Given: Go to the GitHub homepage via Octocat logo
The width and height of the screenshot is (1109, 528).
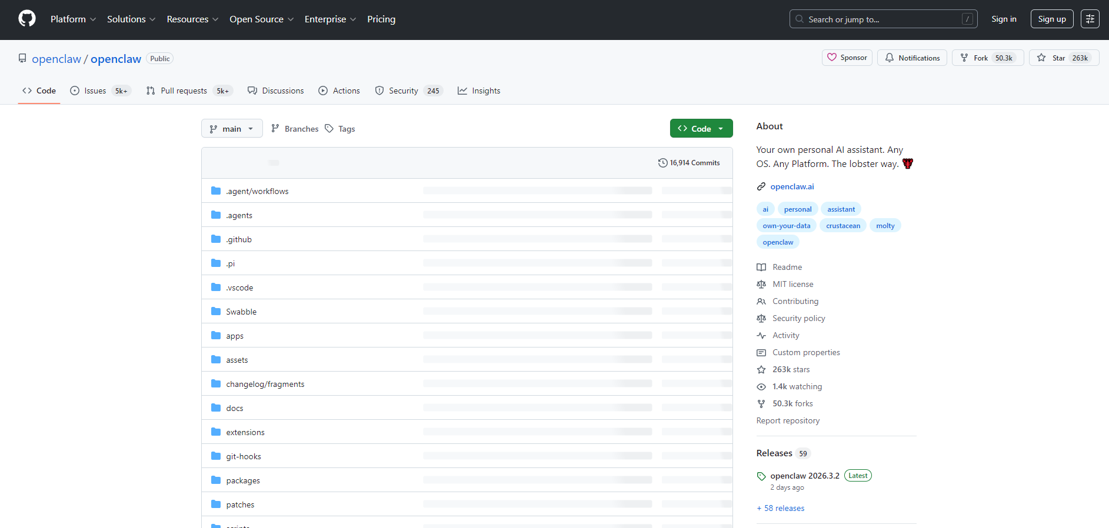Looking at the screenshot, I should [27, 19].
